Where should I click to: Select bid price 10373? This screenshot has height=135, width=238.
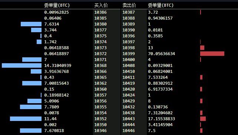(100, 48)
